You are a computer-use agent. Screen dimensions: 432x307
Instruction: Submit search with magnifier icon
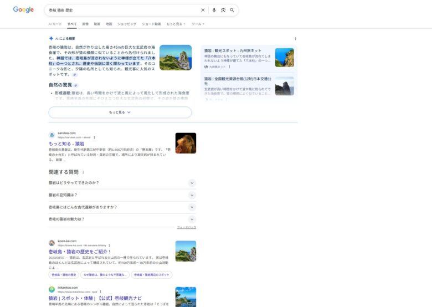tap(232, 10)
